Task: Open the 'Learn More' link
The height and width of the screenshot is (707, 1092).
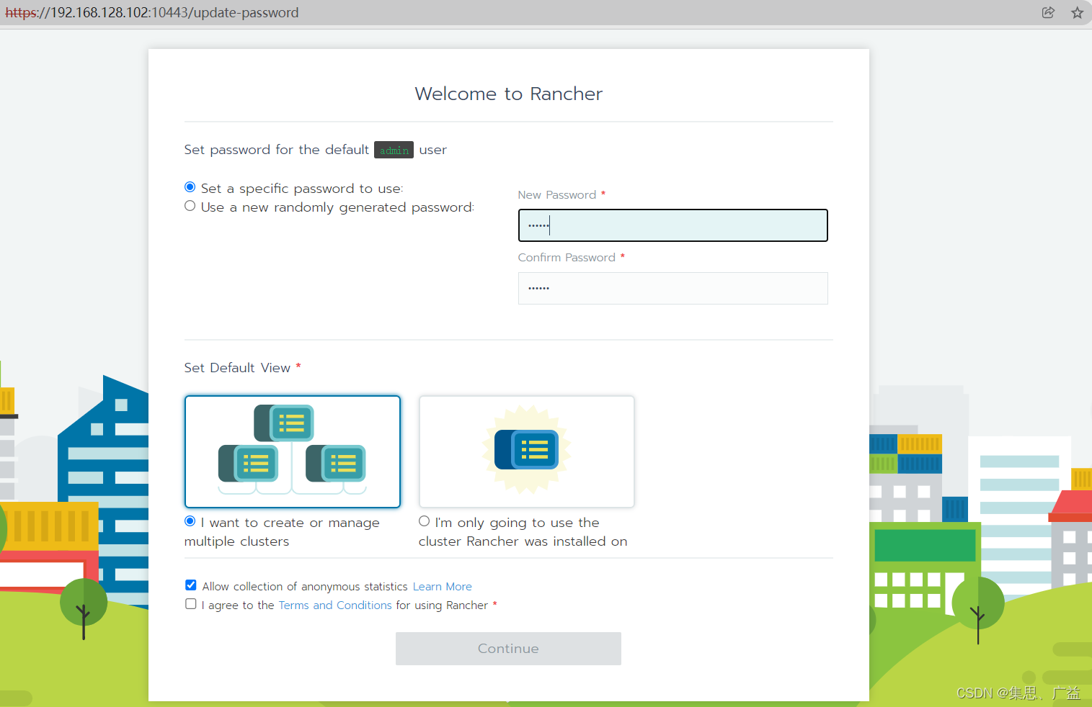Action: (x=442, y=587)
